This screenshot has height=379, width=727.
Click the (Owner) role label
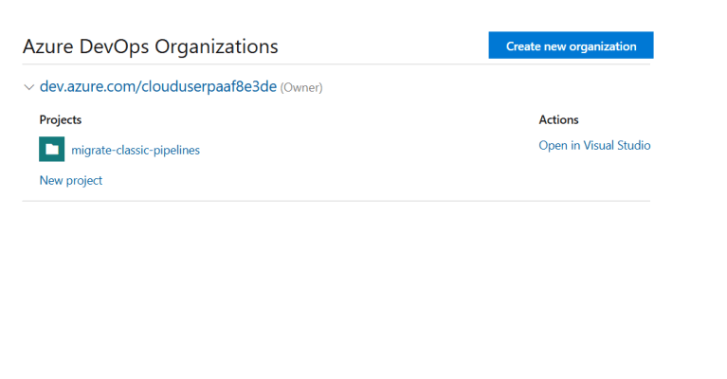pyautogui.click(x=301, y=88)
